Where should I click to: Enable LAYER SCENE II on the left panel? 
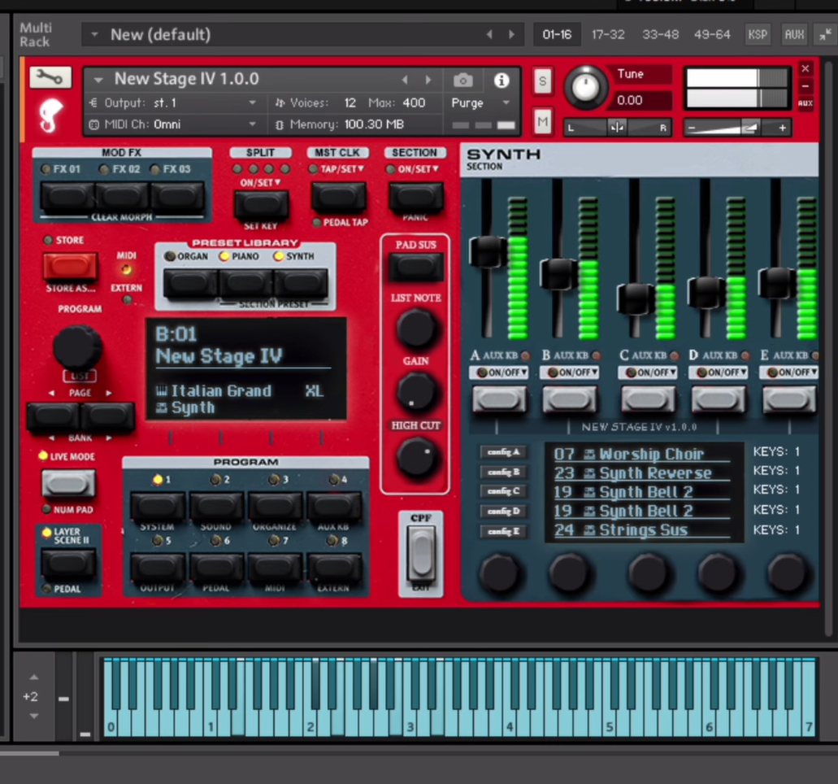pyautogui.click(x=67, y=561)
